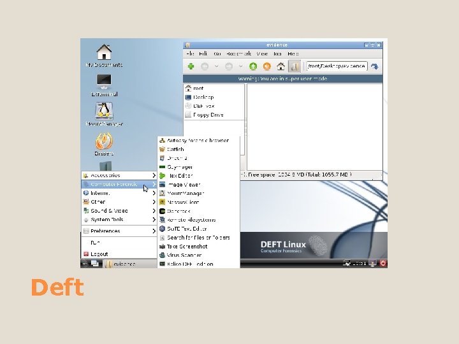This screenshot has height=344, width=459.
Task: Click the path address field
Action: (337, 66)
